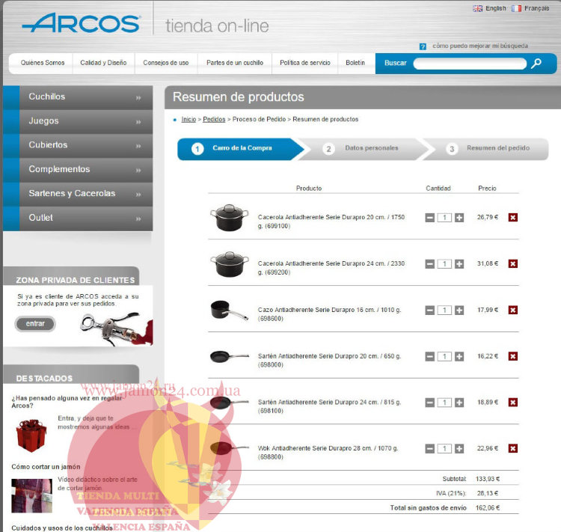This screenshot has height=532, width=561.
Task: Open Política de servicio page
Action: [305, 63]
